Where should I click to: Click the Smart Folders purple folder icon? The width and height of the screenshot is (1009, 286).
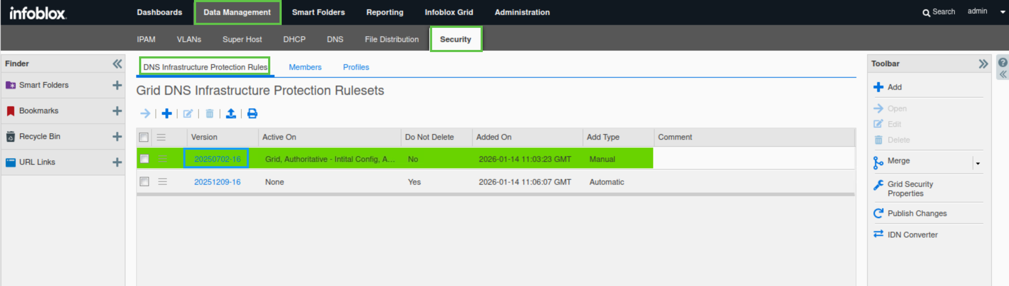pos(11,85)
